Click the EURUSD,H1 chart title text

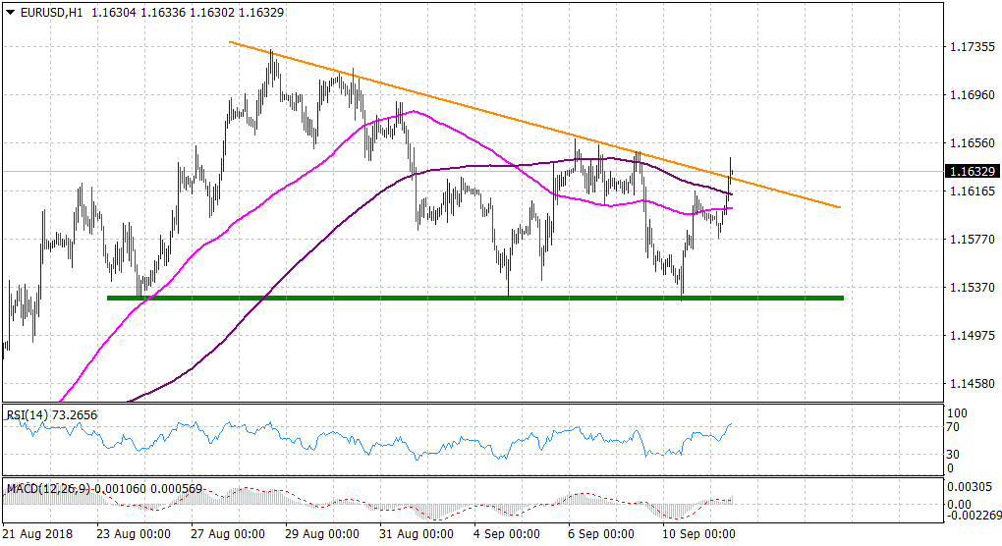(51, 11)
